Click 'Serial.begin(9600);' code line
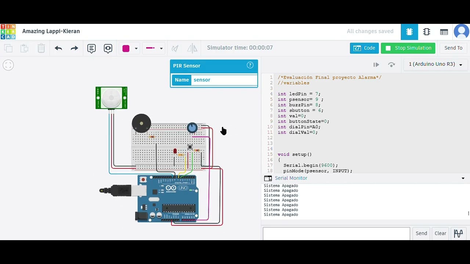This screenshot has height=264, width=470. tap(310, 165)
